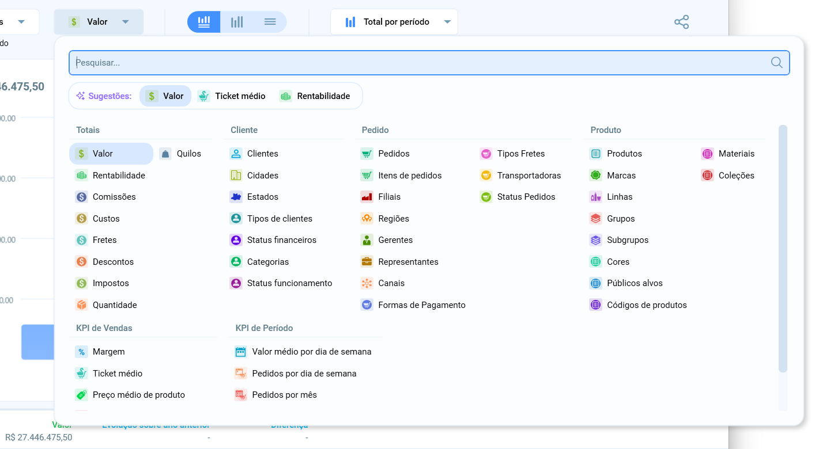Open the Valor dropdown at top
838x449 pixels.
[99, 22]
